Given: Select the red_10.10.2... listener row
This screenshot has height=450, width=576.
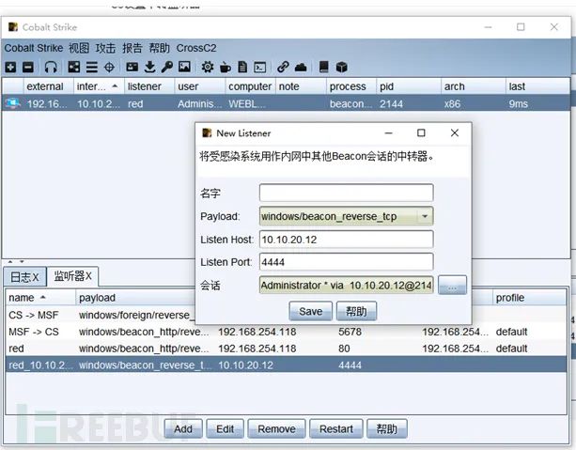Looking at the screenshot, I should [286, 365].
